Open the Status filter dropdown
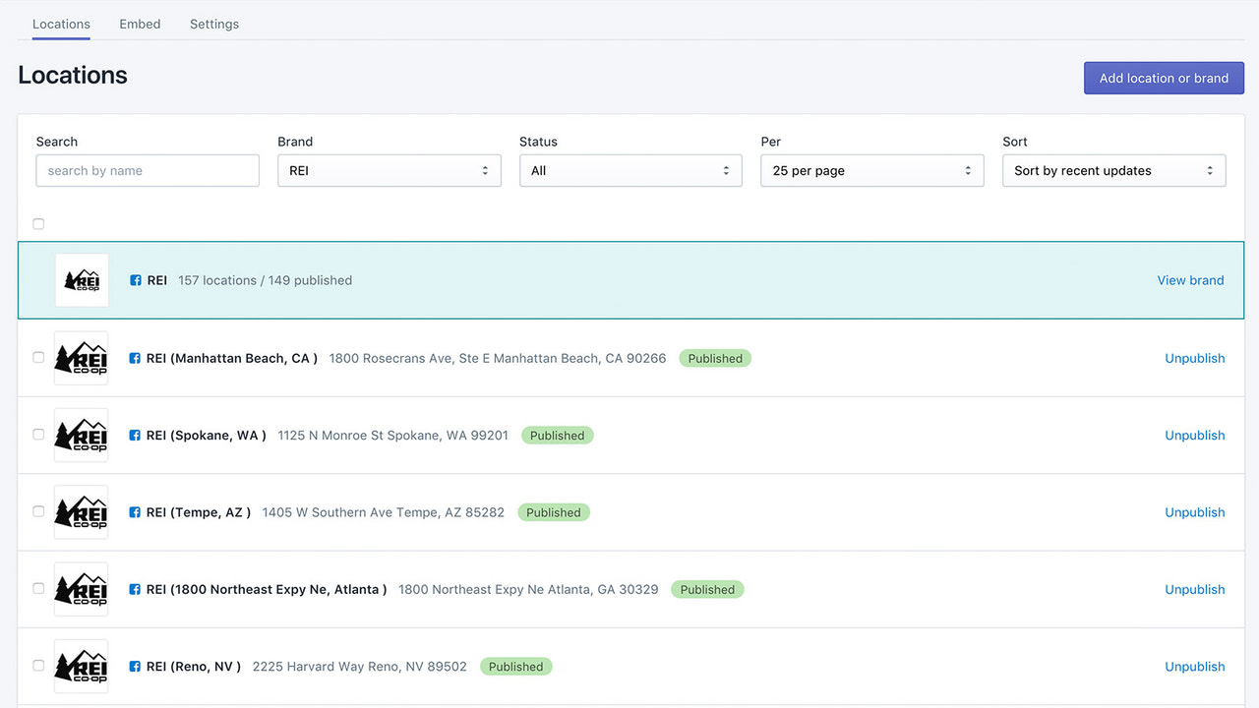1259x708 pixels. coord(630,170)
